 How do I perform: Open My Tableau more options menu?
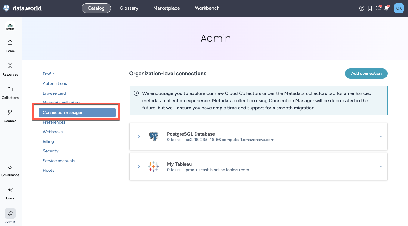[381, 167]
